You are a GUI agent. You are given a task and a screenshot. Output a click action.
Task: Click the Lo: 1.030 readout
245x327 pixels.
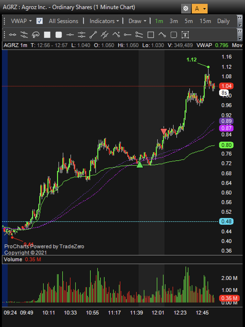153,45
